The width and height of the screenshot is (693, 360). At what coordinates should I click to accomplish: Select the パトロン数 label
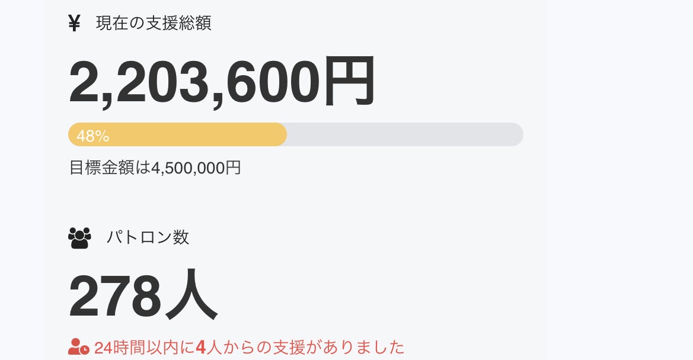click(x=148, y=237)
